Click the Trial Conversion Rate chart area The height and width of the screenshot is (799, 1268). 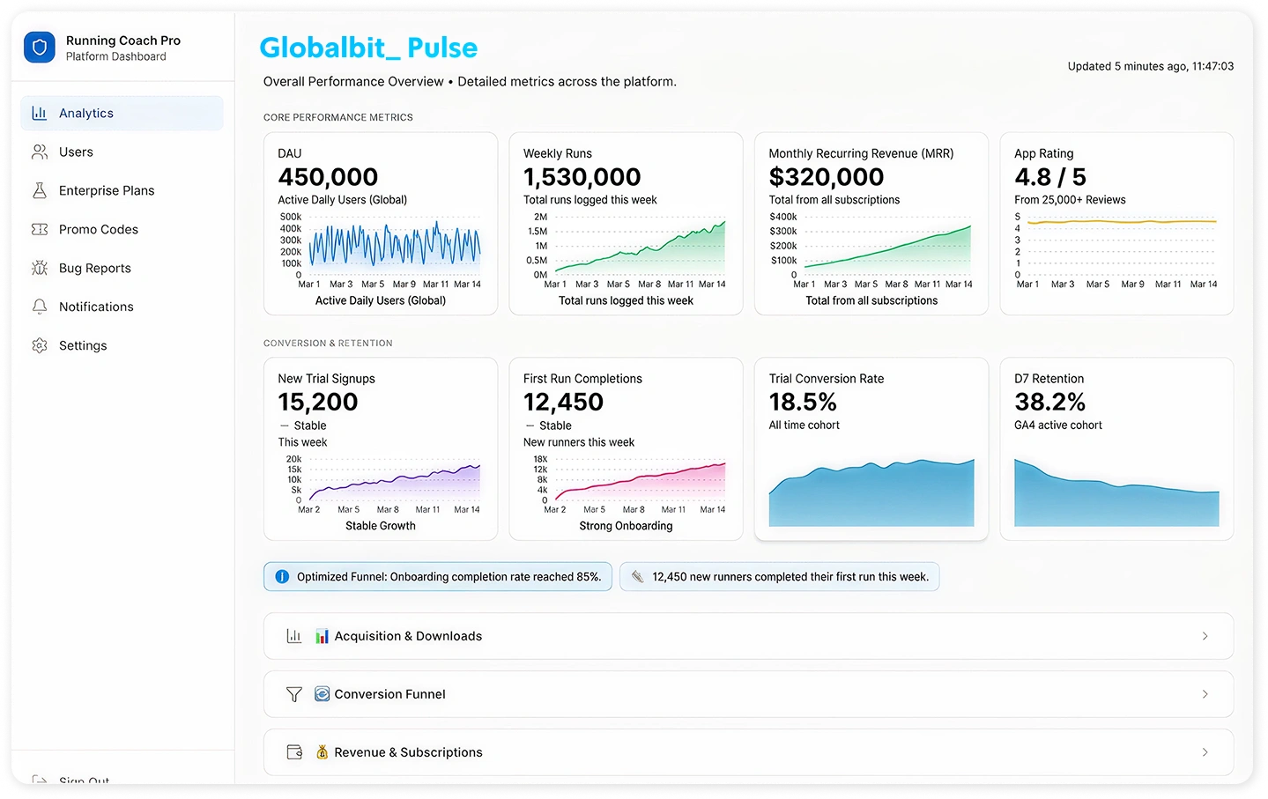point(871,493)
